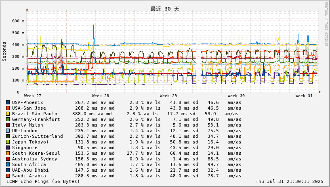Click the ICMP Echo Pings (56 Bytes) caption
This screenshot has height=187, width=330.
[x=43, y=181]
